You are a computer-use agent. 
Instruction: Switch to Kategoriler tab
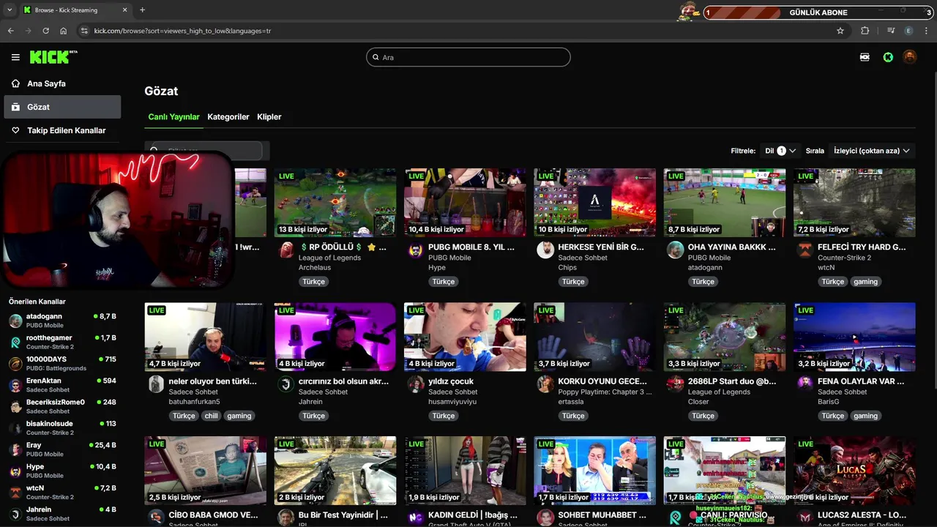[x=228, y=117]
